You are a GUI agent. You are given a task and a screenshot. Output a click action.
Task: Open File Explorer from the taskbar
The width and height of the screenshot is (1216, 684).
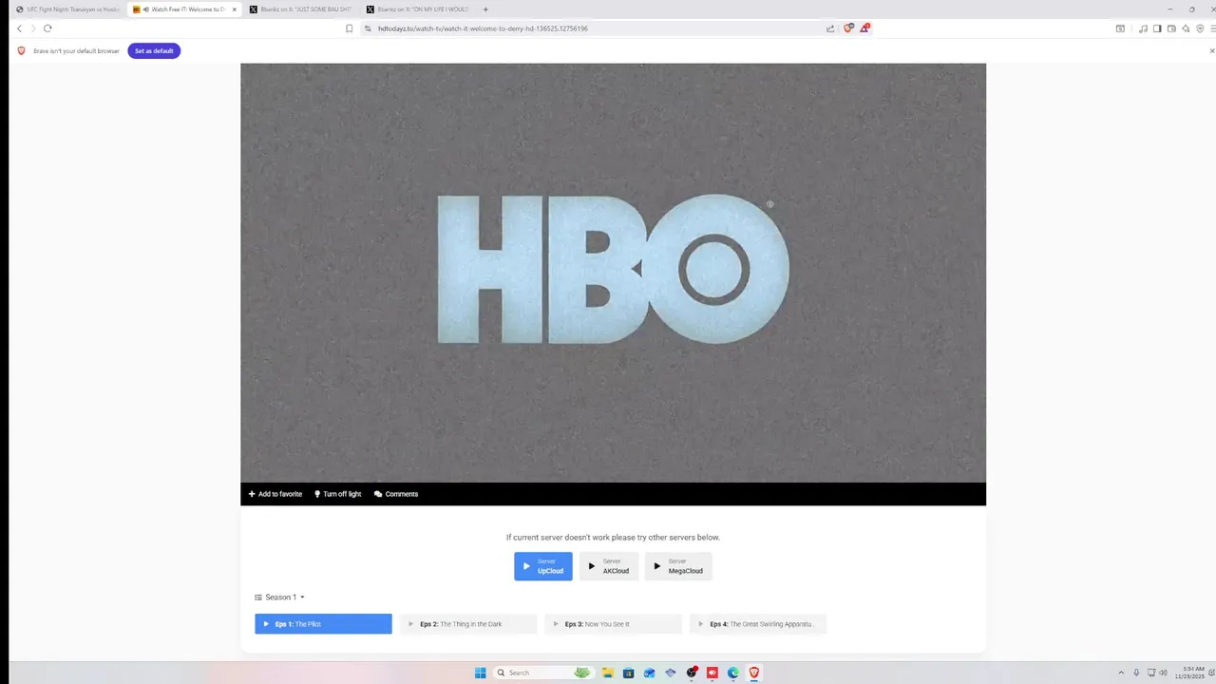(x=608, y=673)
